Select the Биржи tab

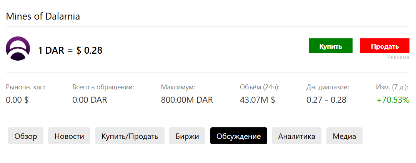pos(187,136)
